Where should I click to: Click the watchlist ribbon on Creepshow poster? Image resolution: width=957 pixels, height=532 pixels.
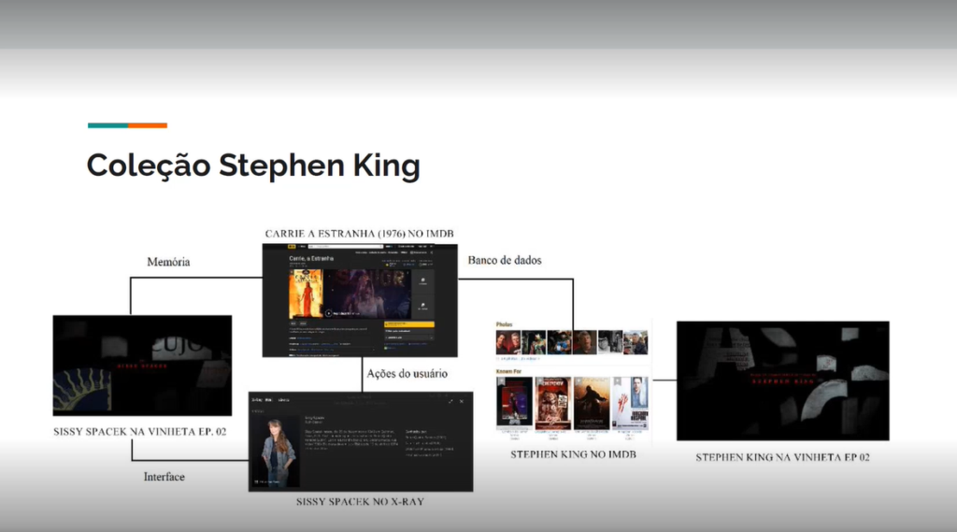539,381
